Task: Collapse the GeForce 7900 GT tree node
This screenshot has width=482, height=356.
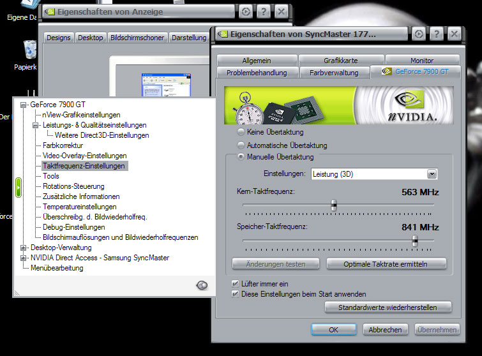Action: [x=23, y=105]
